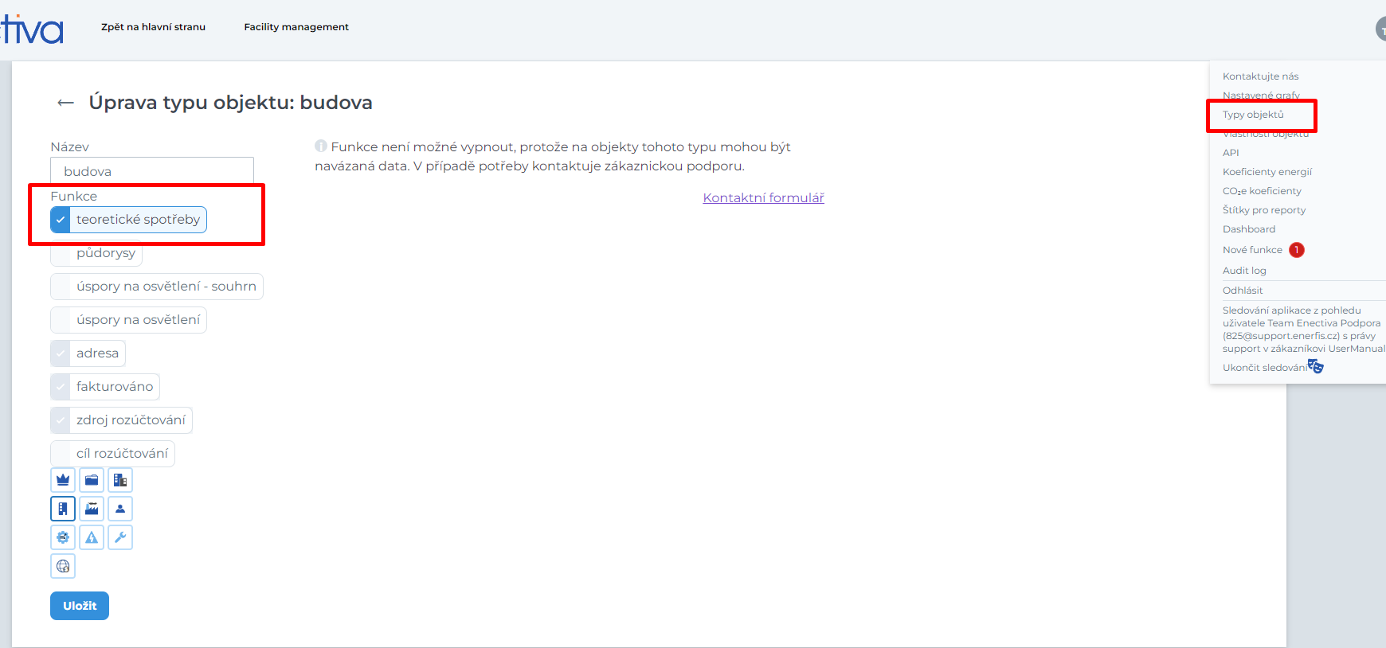Click the back arrow next to page title
1386x648 pixels.
(x=65, y=103)
